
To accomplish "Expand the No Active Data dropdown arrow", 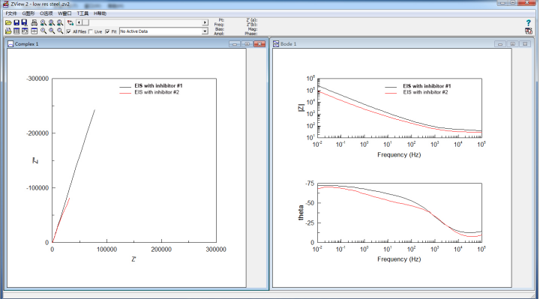I will tap(205, 31).
